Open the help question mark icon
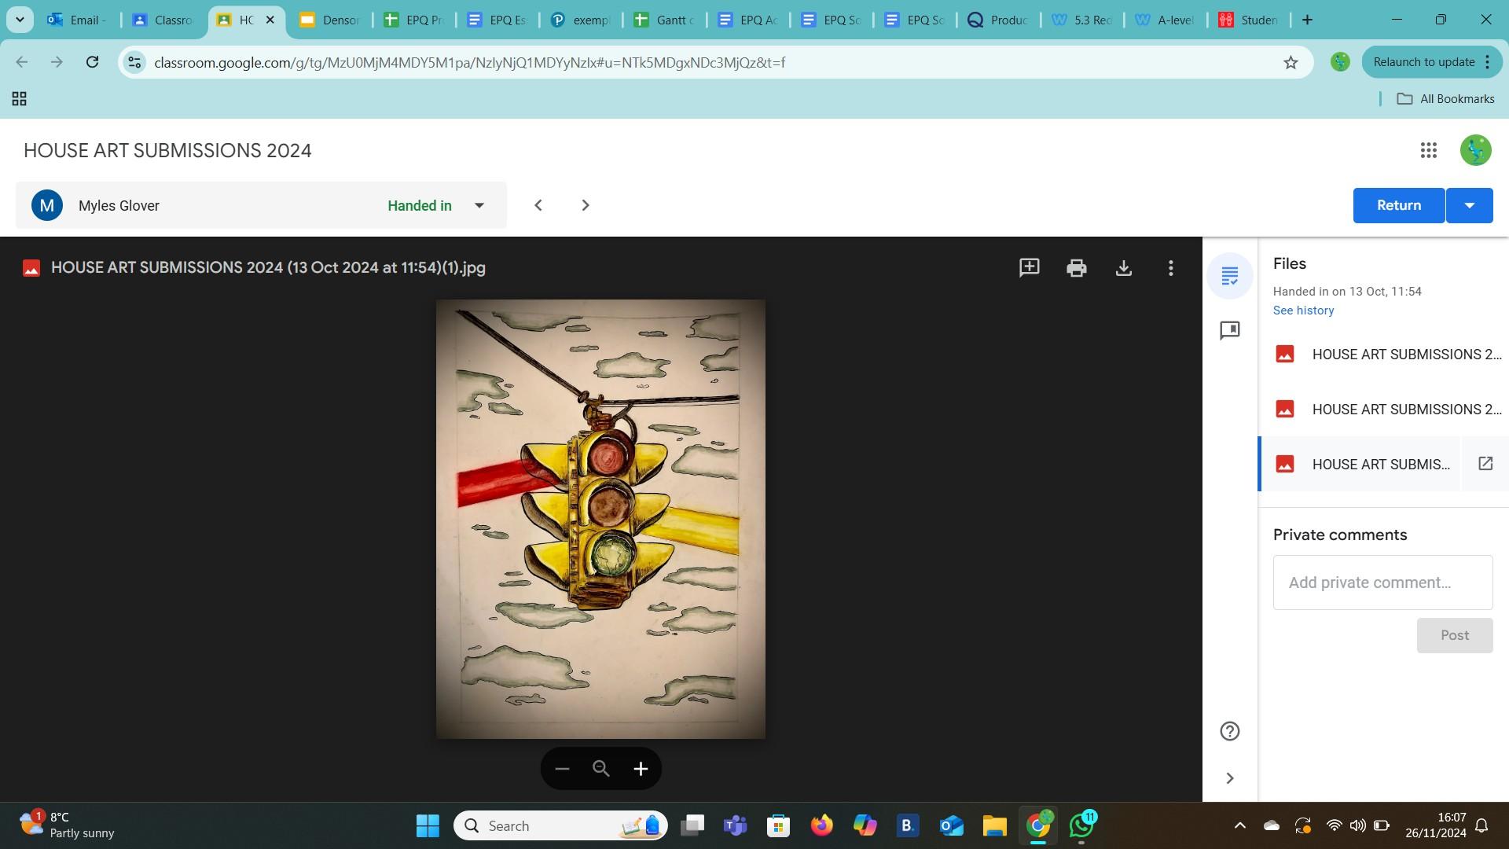 click(x=1230, y=731)
